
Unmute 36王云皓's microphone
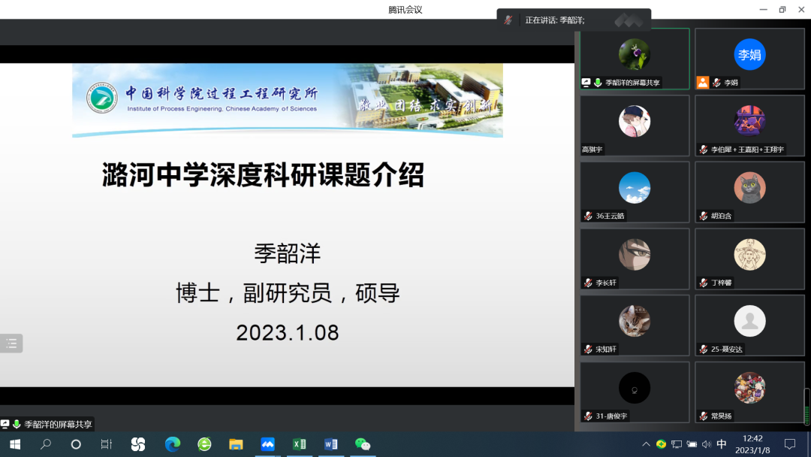tap(588, 216)
